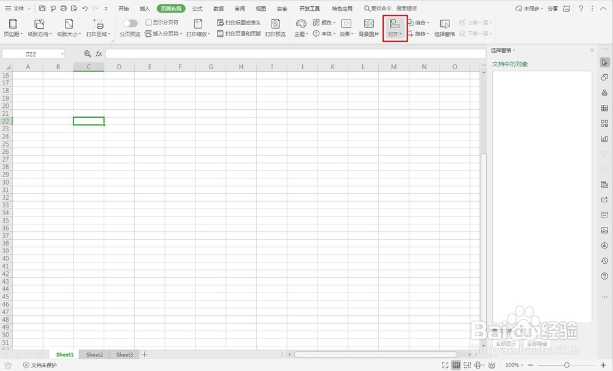
Task: Click zoom in plus button
Action: click(x=603, y=365)
